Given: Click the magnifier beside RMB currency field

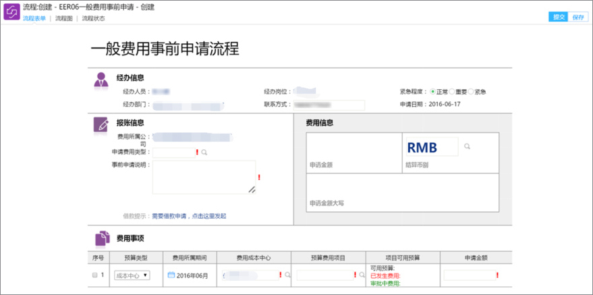Looking at the screenshot, I should tap(467, 146).
